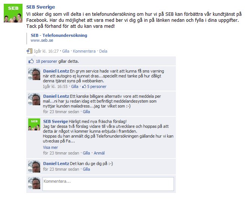Click the thumbs-up icon in the likes bar
The height and width of the screenshot is (200, 245).
point(31,61)
